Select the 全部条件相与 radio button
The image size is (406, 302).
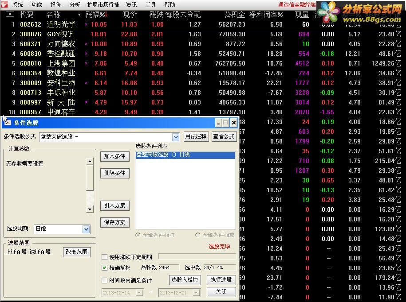pos(138,235)
